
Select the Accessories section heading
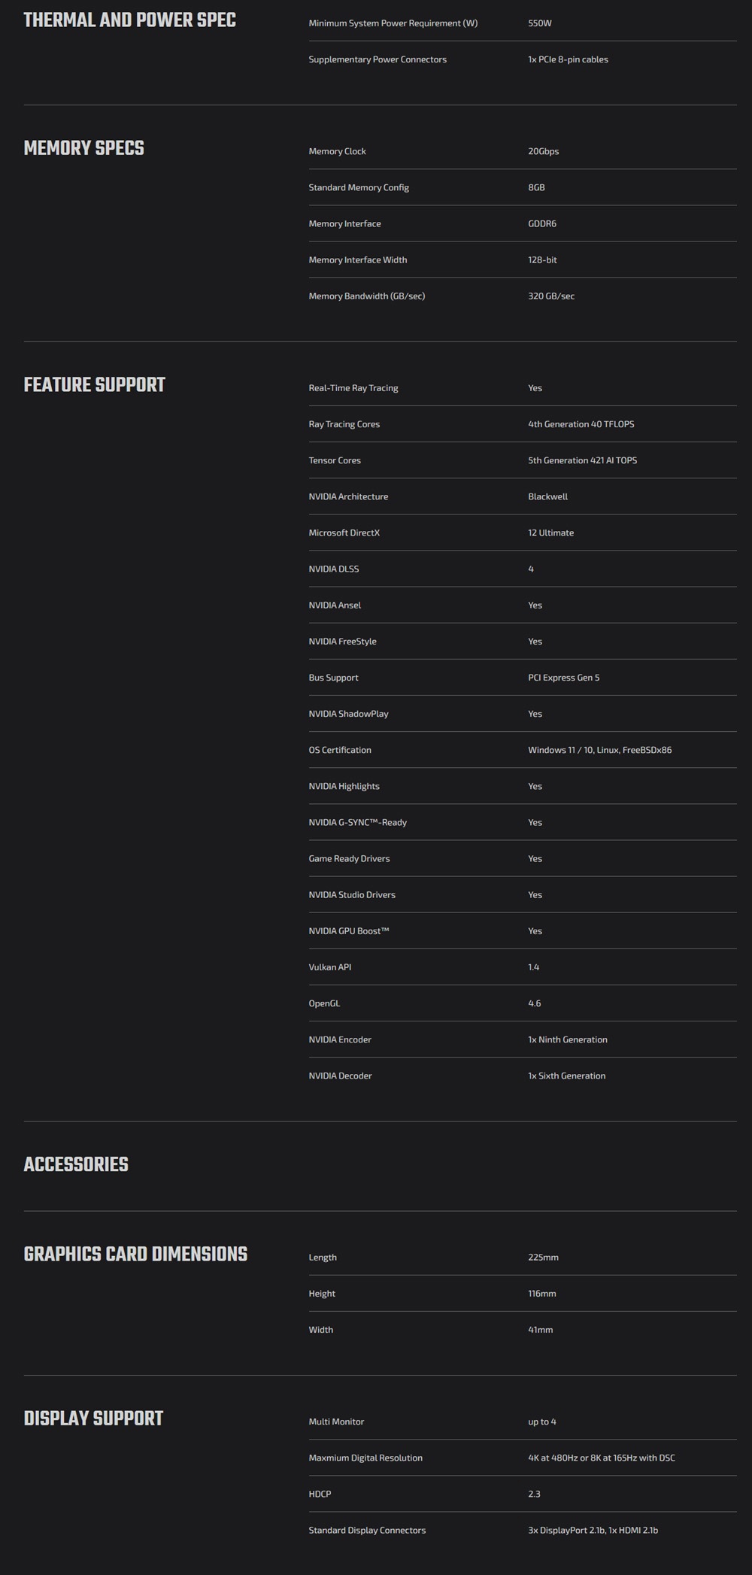pyautogui.click(x=76, y=1164)
